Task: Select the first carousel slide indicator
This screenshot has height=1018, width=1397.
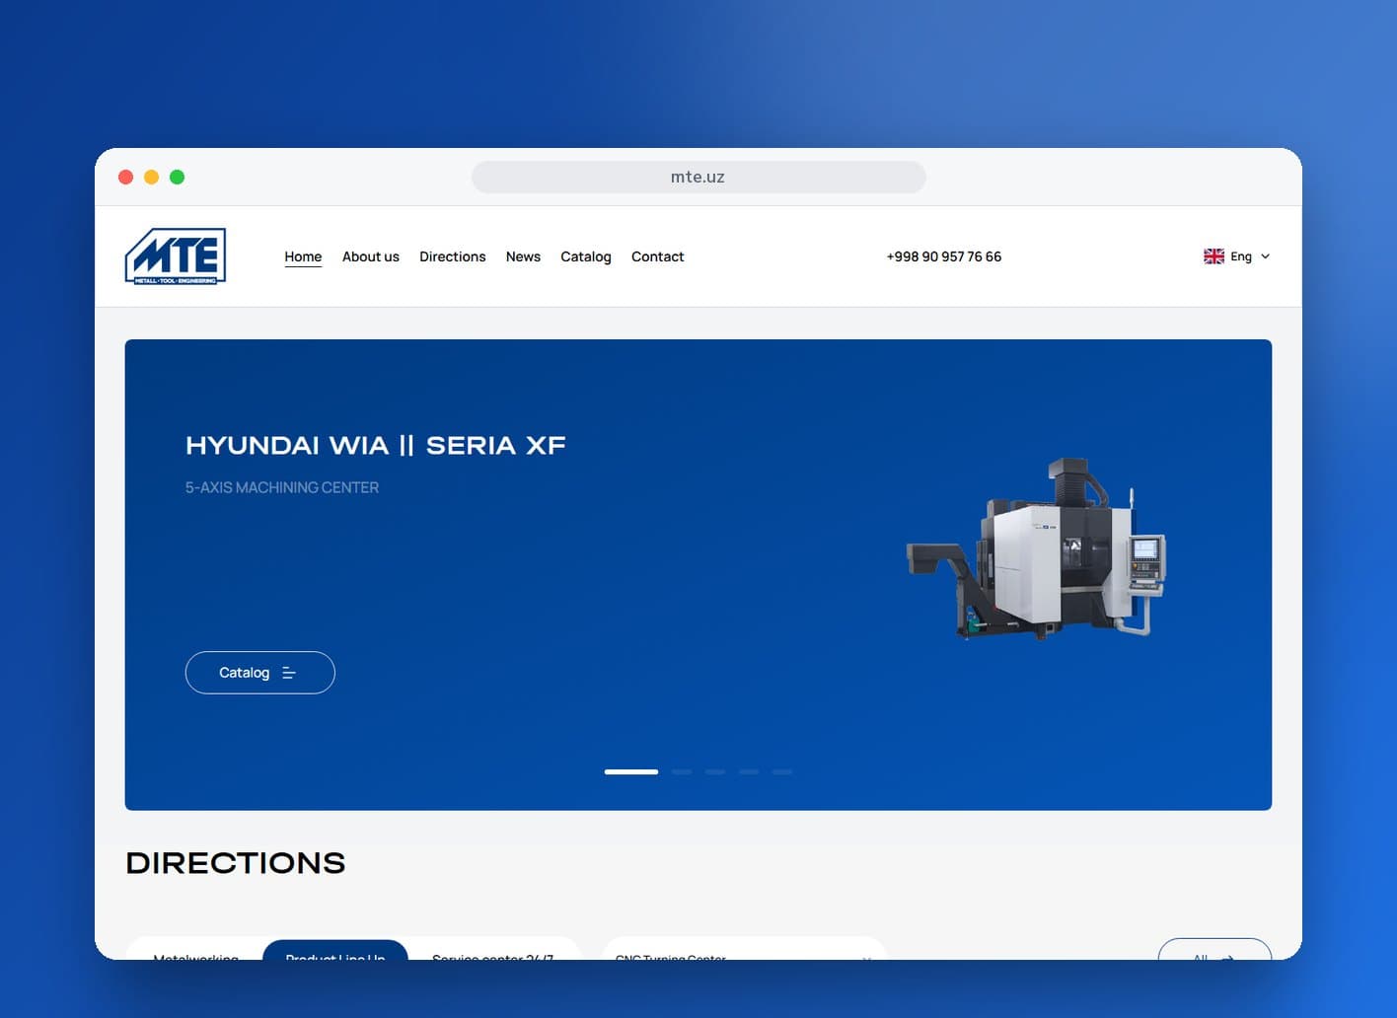Action: [x=631, y=771]
